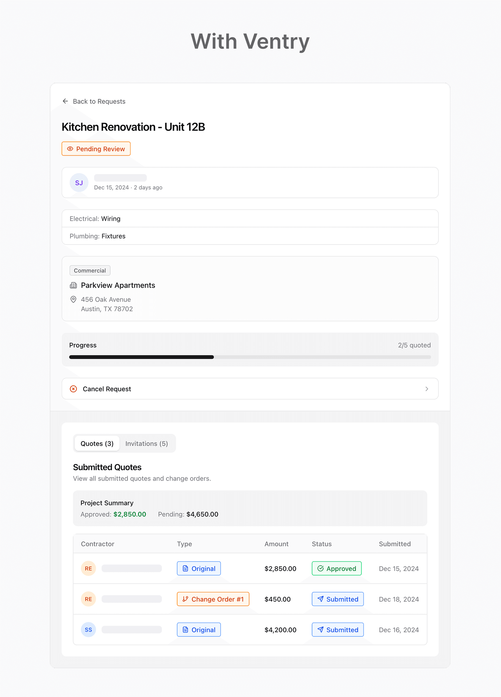
Task: Select the Quotes (3) tab
Action: point(97,443)
